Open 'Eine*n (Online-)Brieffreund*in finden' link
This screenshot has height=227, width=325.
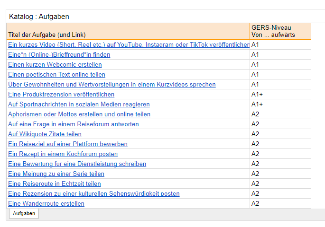[x=59, y=55]
